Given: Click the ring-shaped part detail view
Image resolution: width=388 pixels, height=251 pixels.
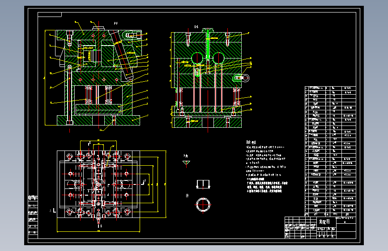Looking at the screenshot, I should pos(203,205).
